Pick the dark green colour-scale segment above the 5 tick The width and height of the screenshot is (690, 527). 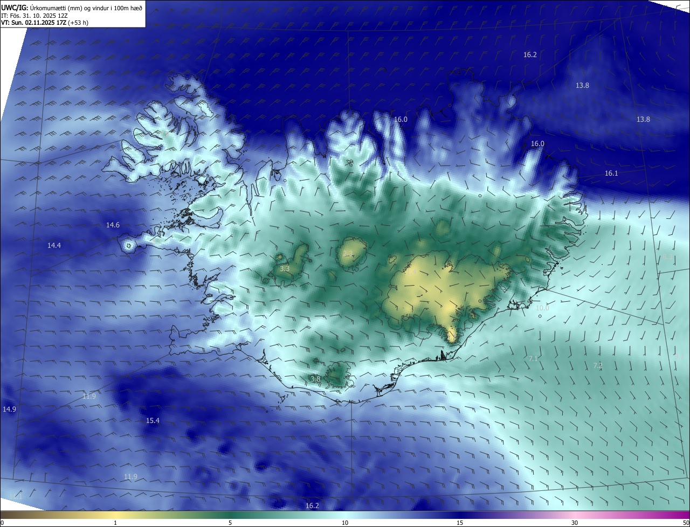pos(230,515)
